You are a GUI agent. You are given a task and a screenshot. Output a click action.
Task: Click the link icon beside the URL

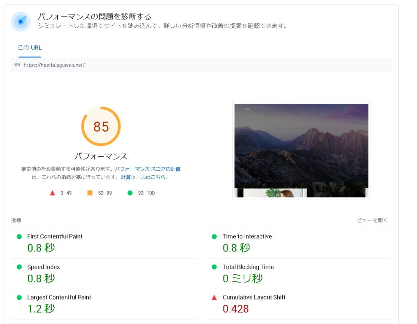[17, 65]
